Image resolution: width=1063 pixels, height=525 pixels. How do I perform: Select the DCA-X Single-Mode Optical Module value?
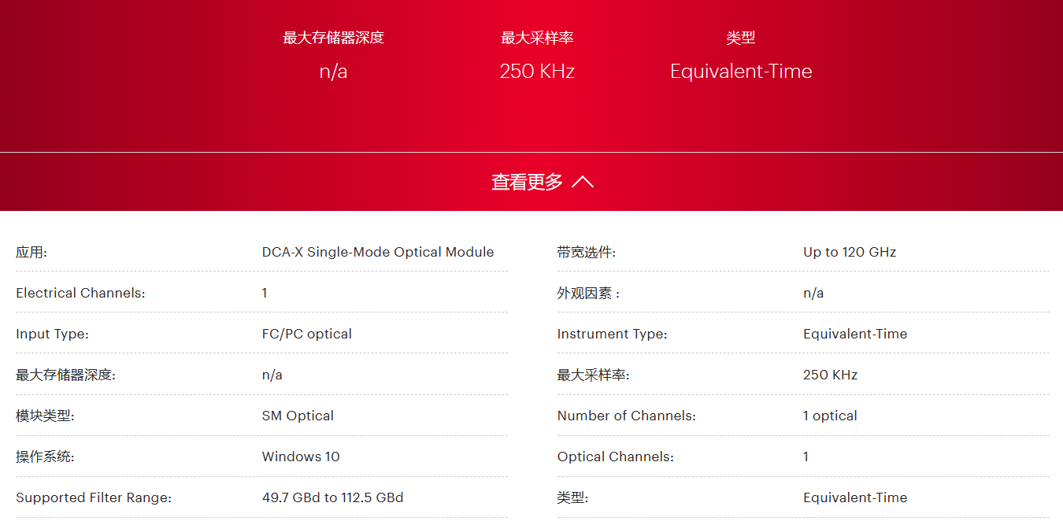pyautogui.click(x=377, y=253)
